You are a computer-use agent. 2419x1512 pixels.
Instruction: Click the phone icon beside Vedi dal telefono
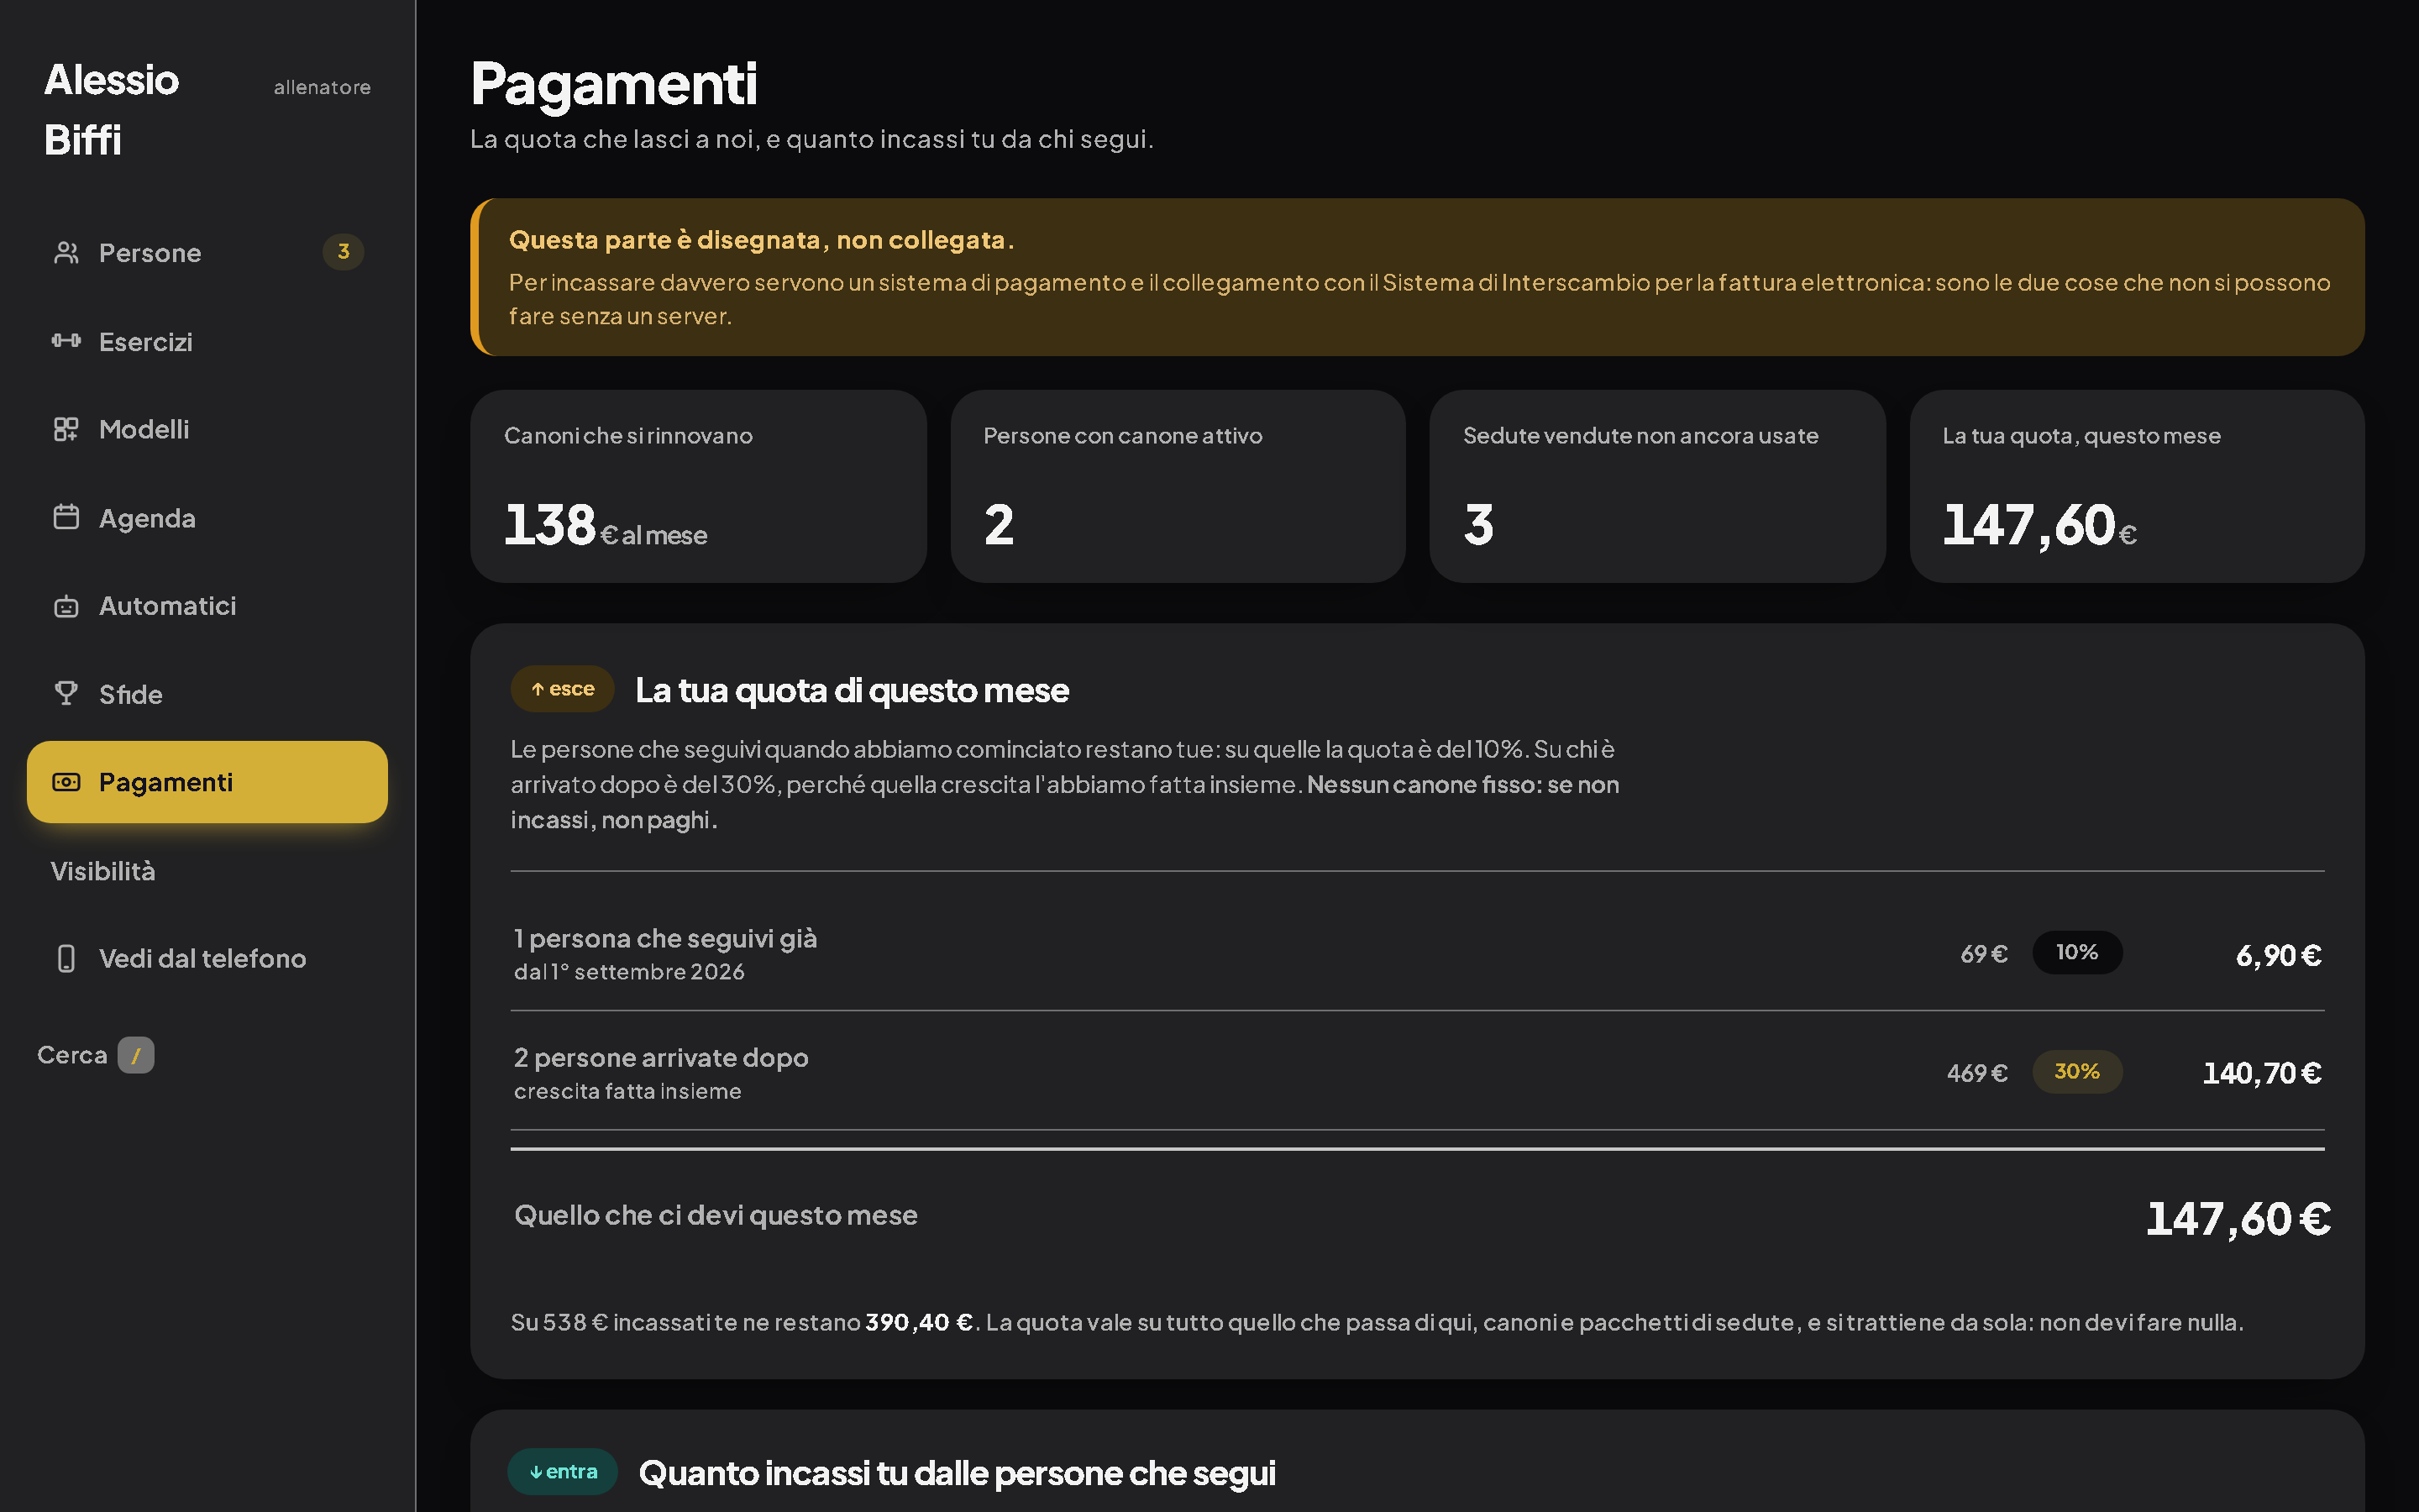point(66,958)
